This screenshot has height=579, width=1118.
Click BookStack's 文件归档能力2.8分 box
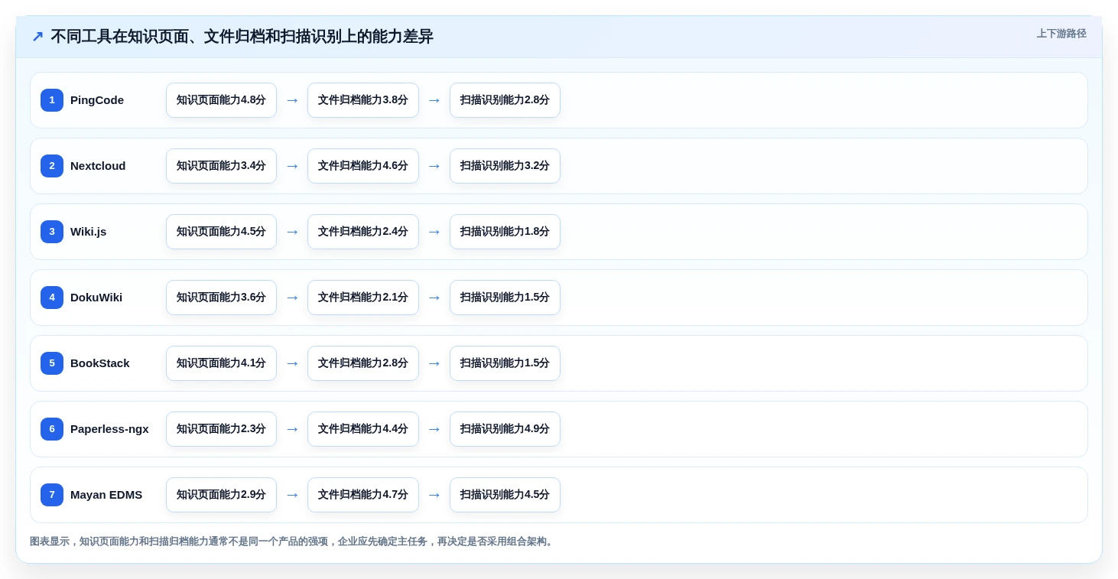tap(363, 363)
